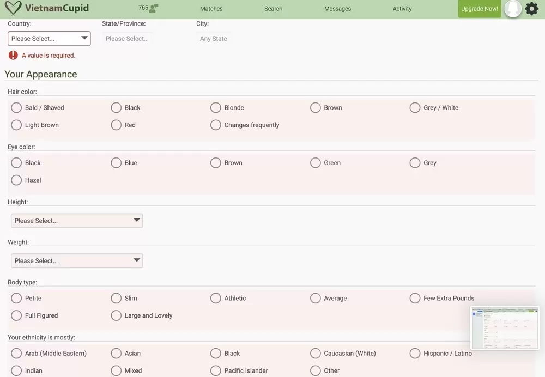Open the State/Province dropdown

127,39
